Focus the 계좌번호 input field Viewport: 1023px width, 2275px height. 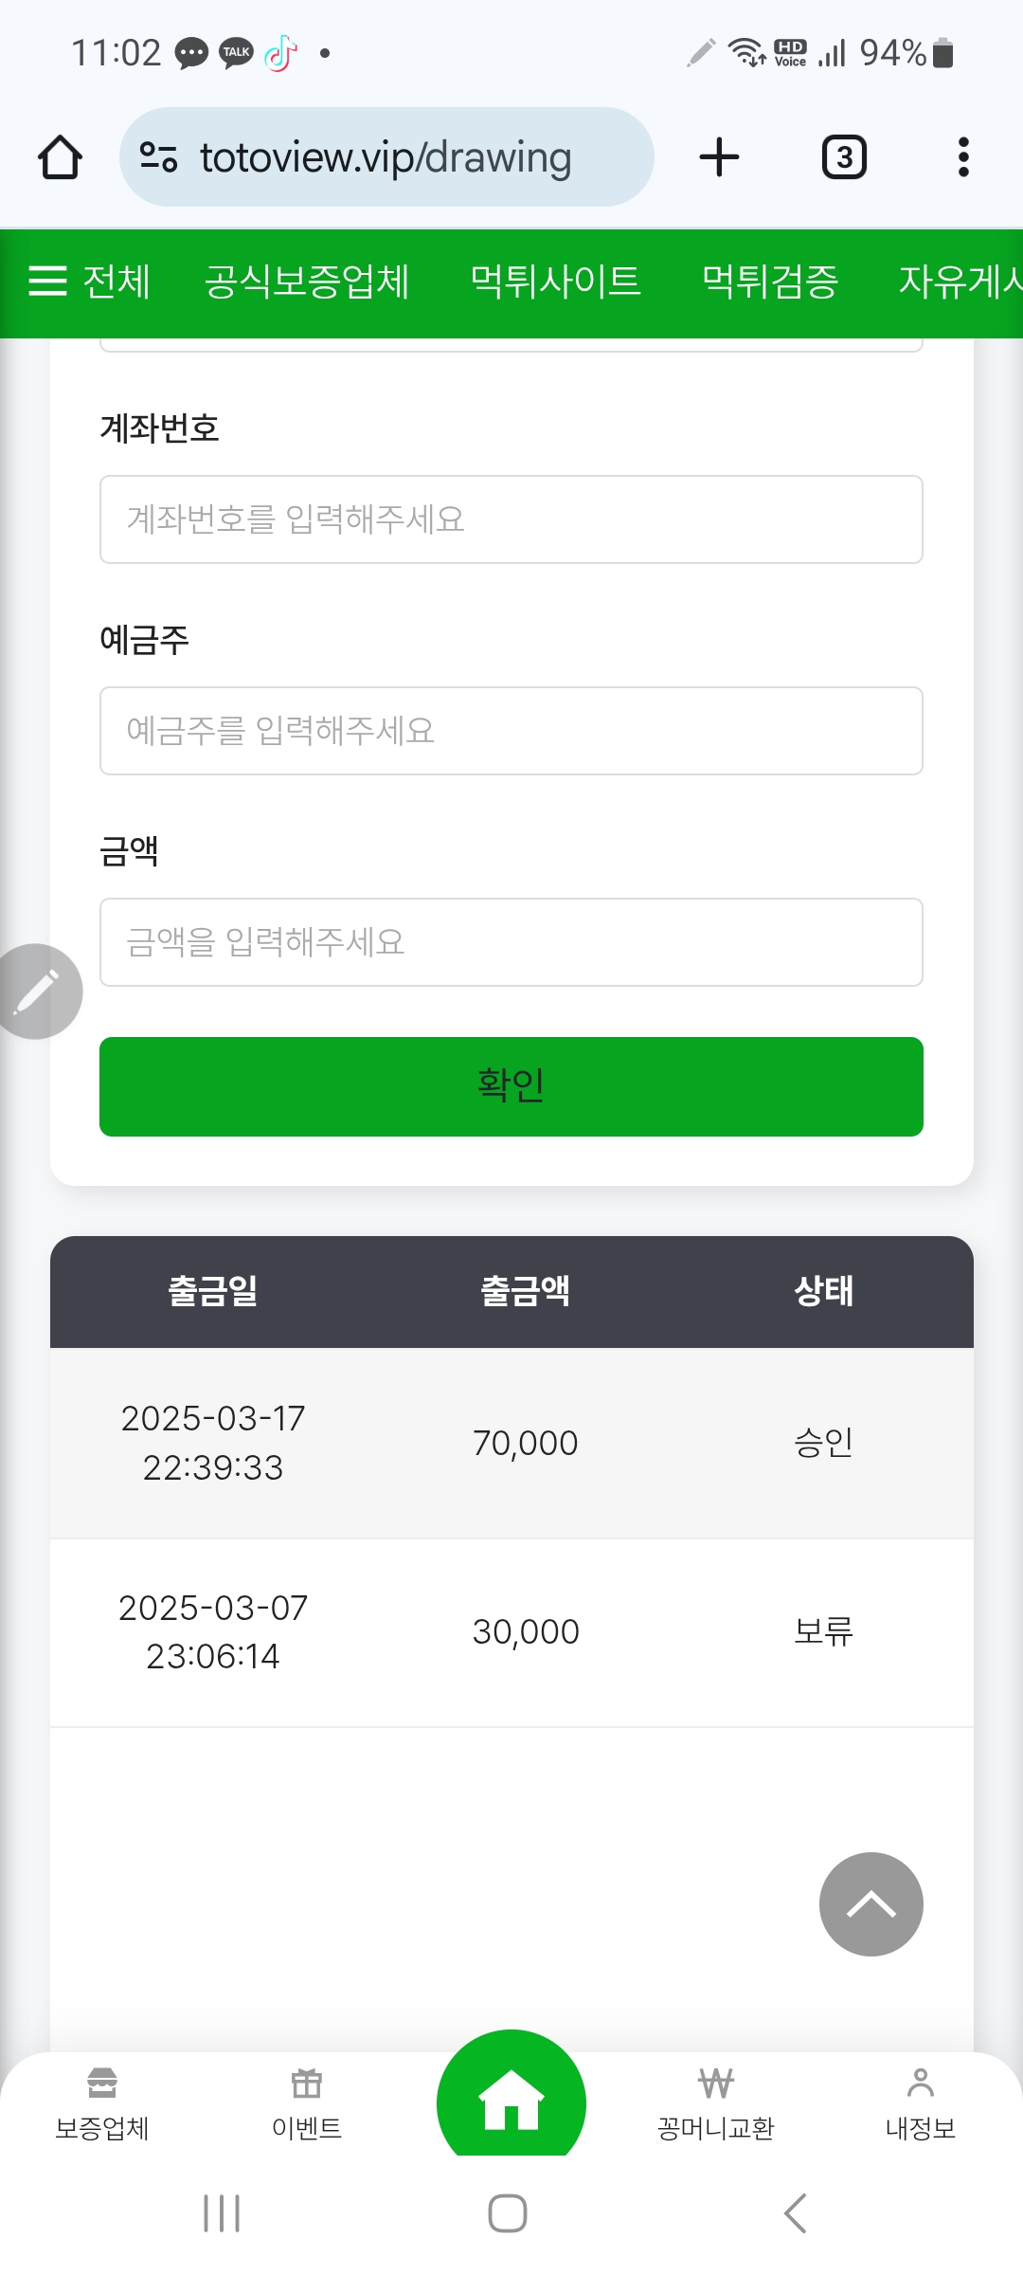tap(511, 519)
